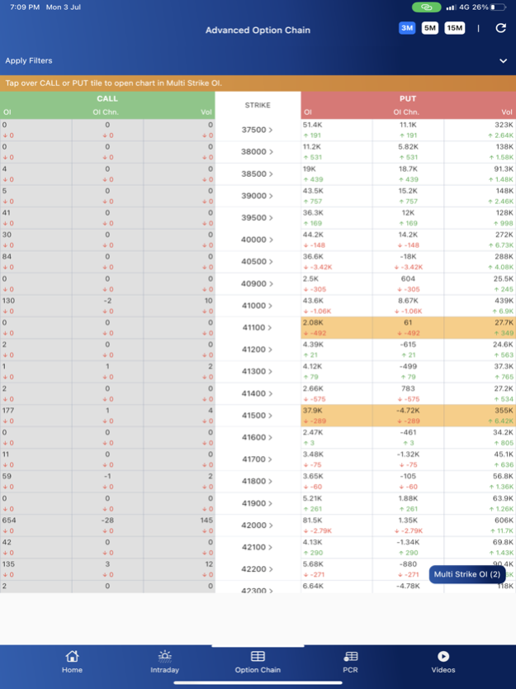Viewport: 516px width, 689px height.
Task: Open the PCR icon in bottom bar
Action: [351, 656]
